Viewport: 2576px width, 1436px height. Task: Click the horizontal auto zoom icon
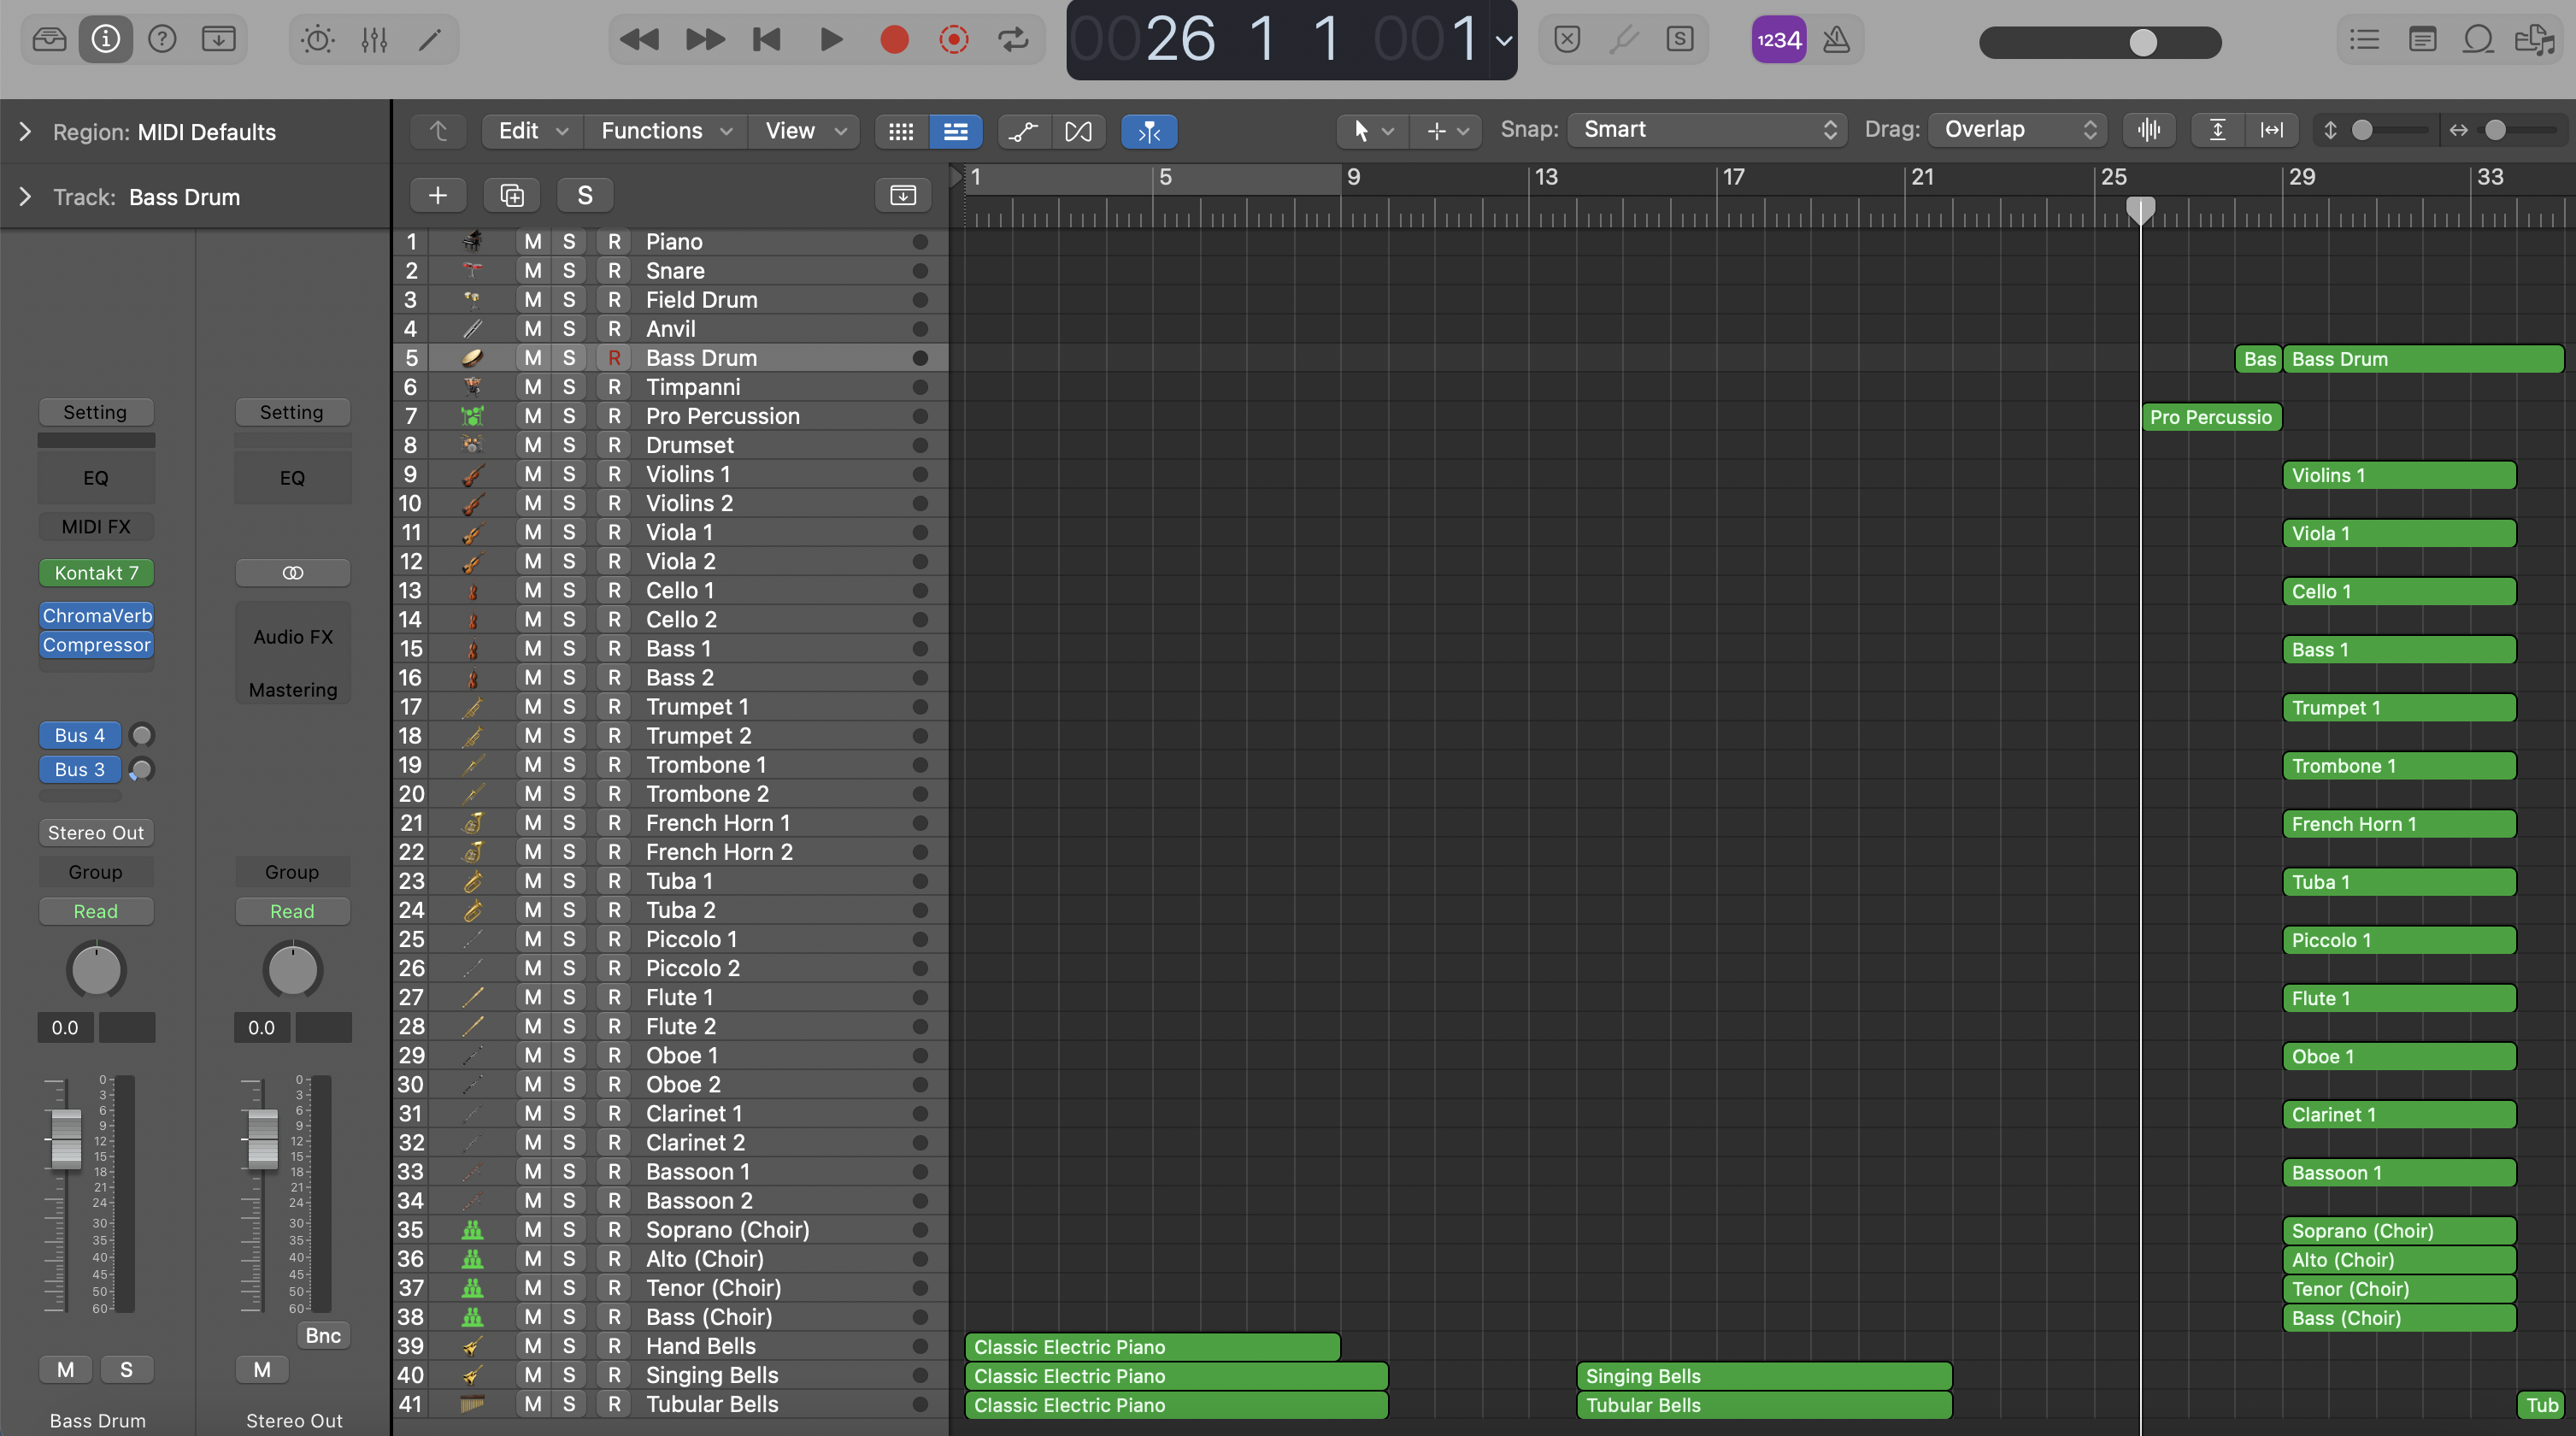(2272, 130)
